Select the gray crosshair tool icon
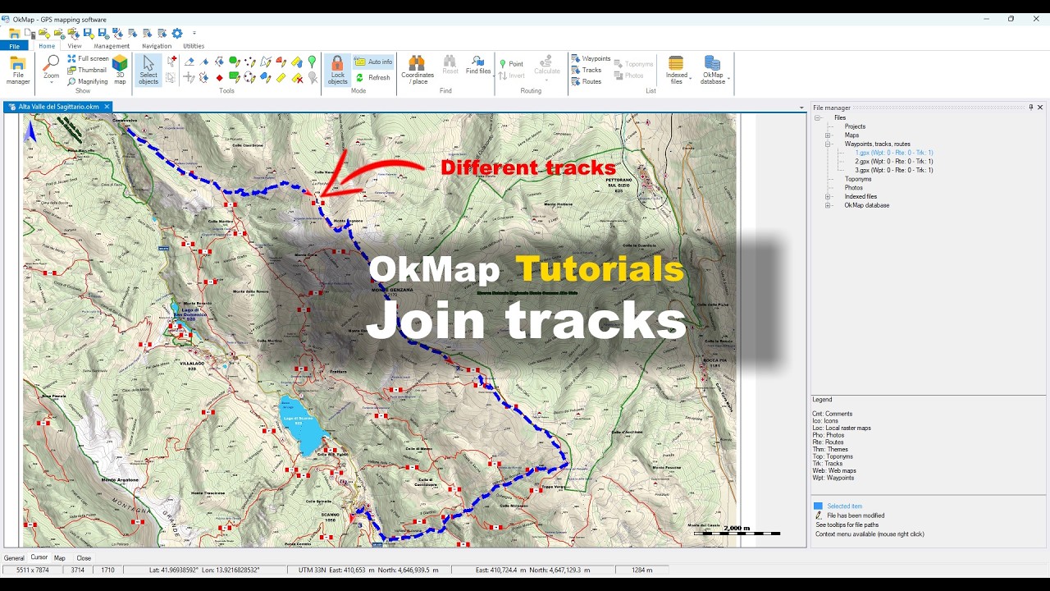1050x591 pixels. (189, 78)
